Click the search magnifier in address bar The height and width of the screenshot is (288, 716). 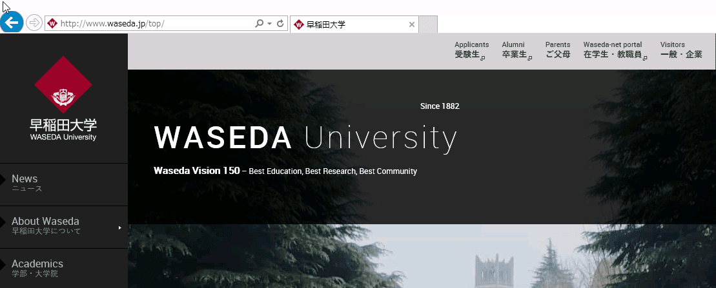259,24
